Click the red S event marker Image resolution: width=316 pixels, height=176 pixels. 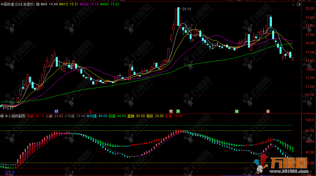[91, 111]
